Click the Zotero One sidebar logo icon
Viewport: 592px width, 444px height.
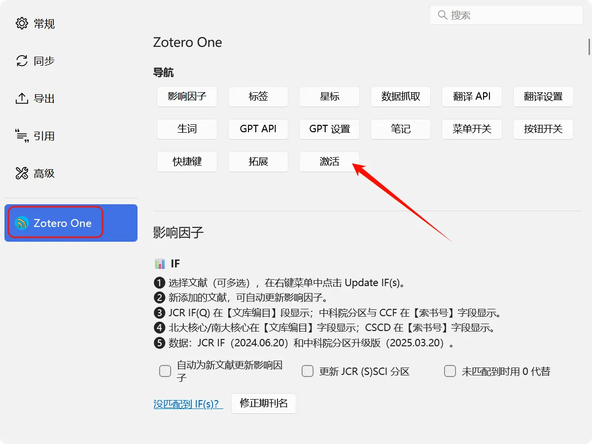point(22,223)
